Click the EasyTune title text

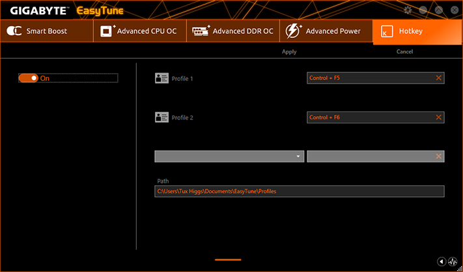(100, 11)
